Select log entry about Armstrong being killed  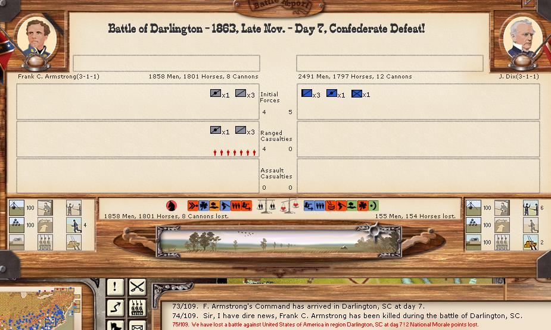coord(347,316)
